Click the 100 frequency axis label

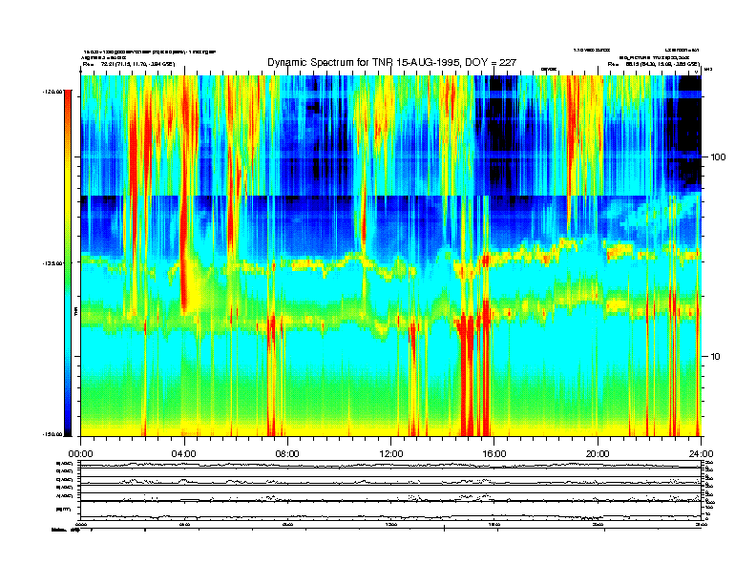pos(718,157)
